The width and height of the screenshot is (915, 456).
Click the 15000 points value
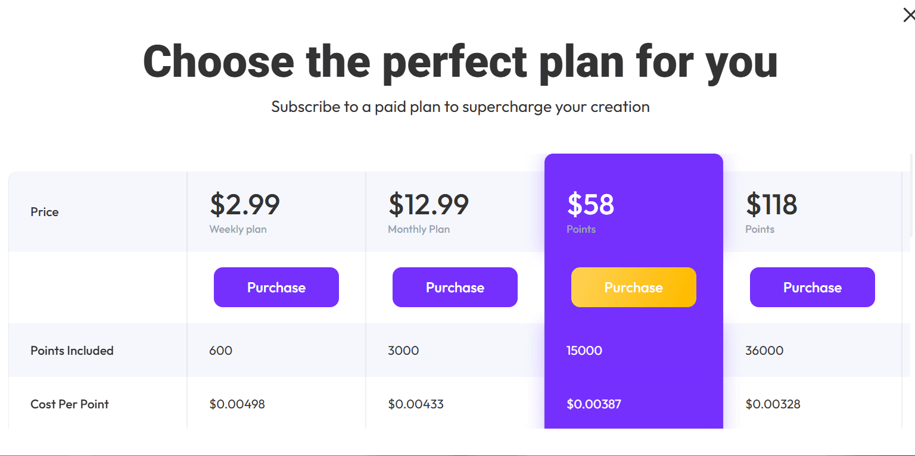tap(584, 351)
